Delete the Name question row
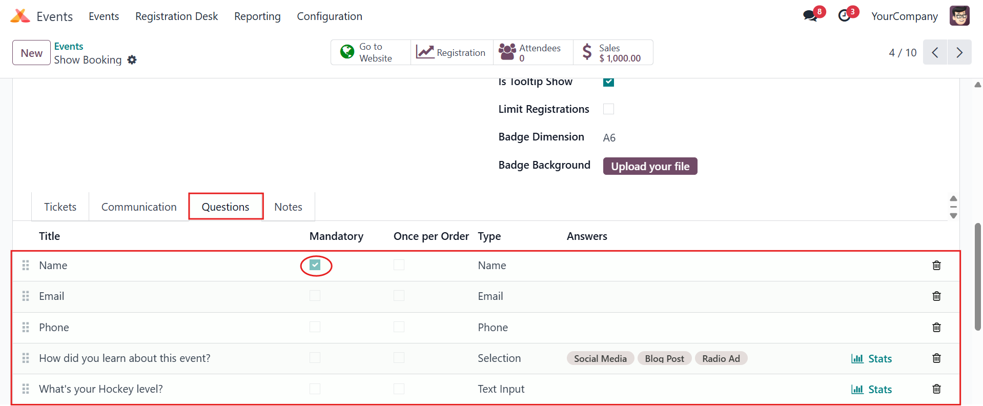 point(936,266)
